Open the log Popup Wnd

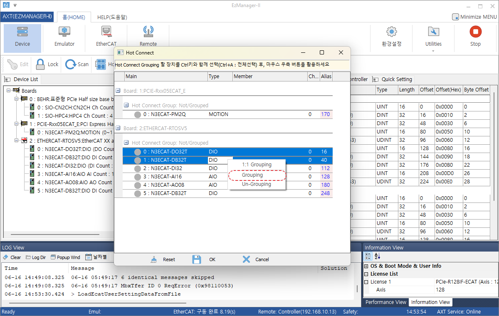coord(65,257)
